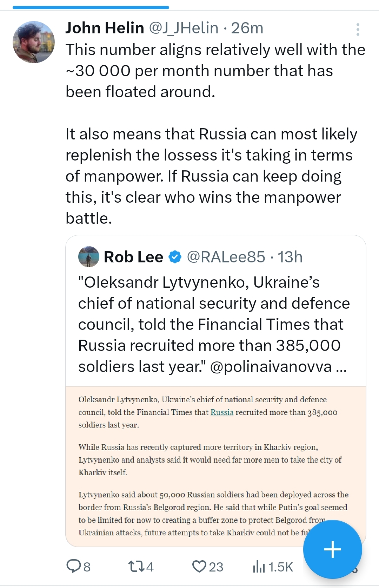379x588 pixels.
Task: Tap Rob Lee's small avatar
Action: (88, 257)
